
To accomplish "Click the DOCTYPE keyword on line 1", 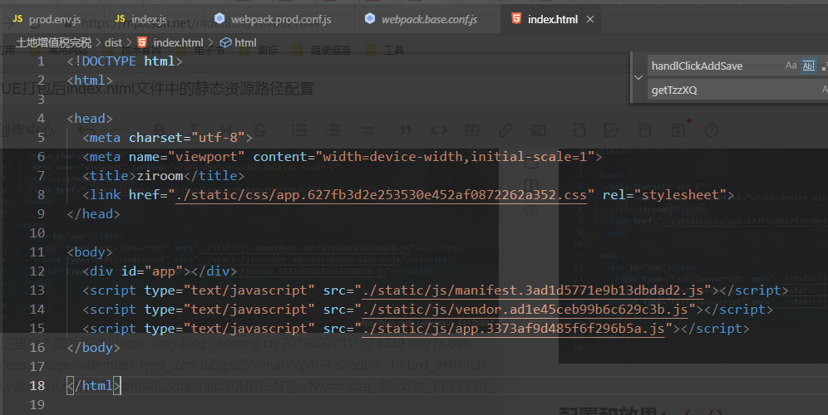I will [109, 61].
